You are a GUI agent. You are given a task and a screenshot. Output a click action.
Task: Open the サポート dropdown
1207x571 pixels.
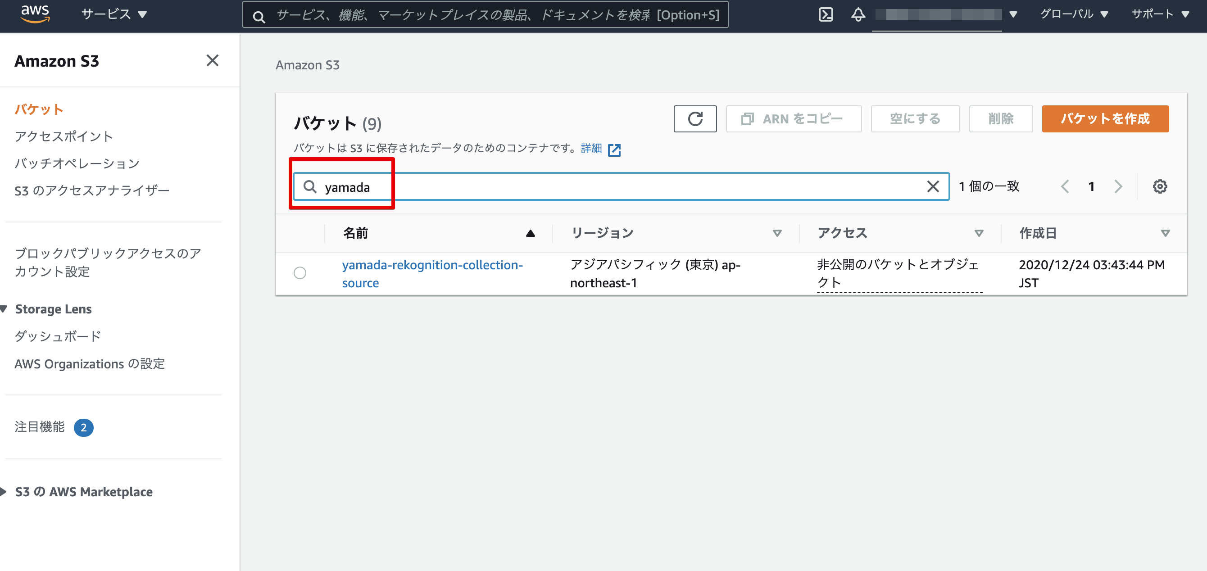[1161, 14]
